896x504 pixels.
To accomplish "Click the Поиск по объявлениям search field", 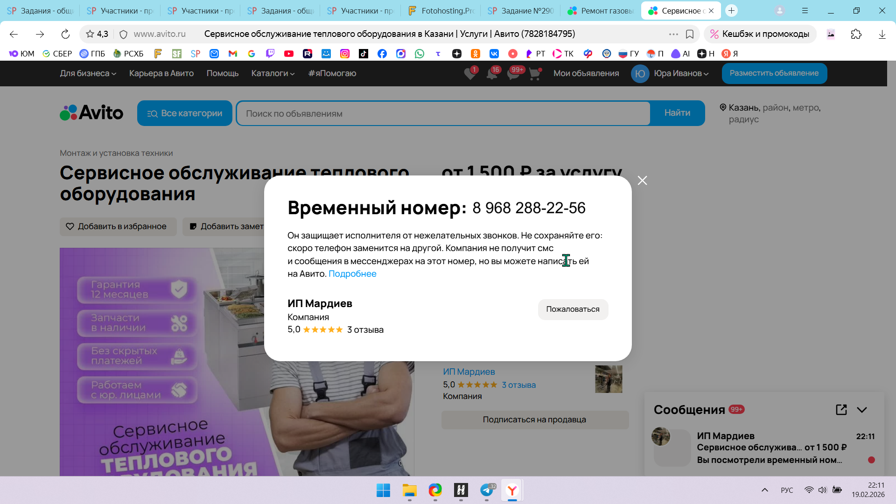I will [x=442, y=113].
